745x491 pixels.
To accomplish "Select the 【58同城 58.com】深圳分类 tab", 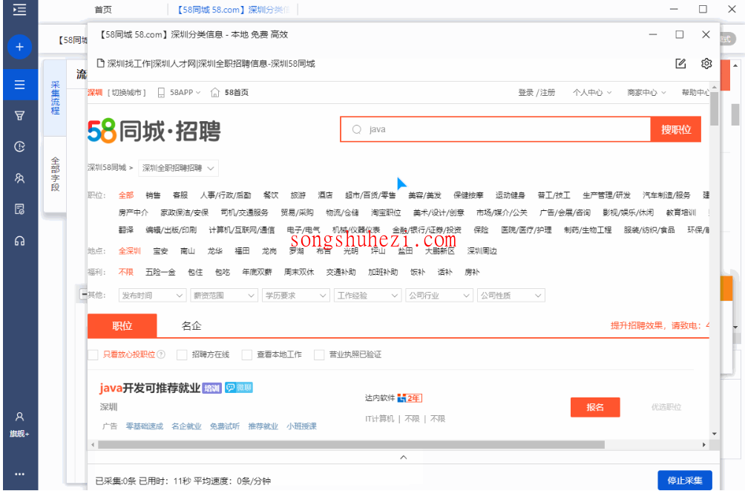I will pyautogui.click(x=233, y=10).
